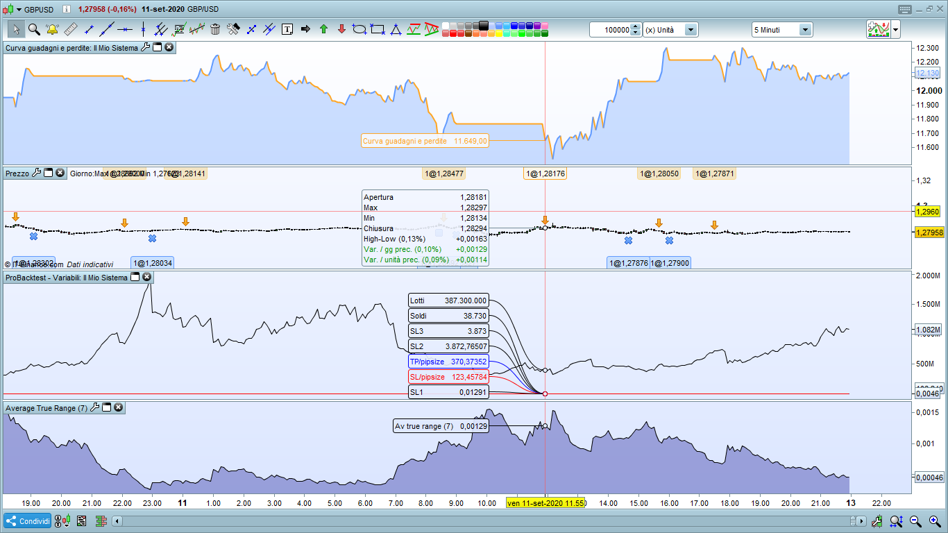The width and height of the screenshot is (948, 533).
Task: Close the Average True Range panel
Action: click(119, 407)
